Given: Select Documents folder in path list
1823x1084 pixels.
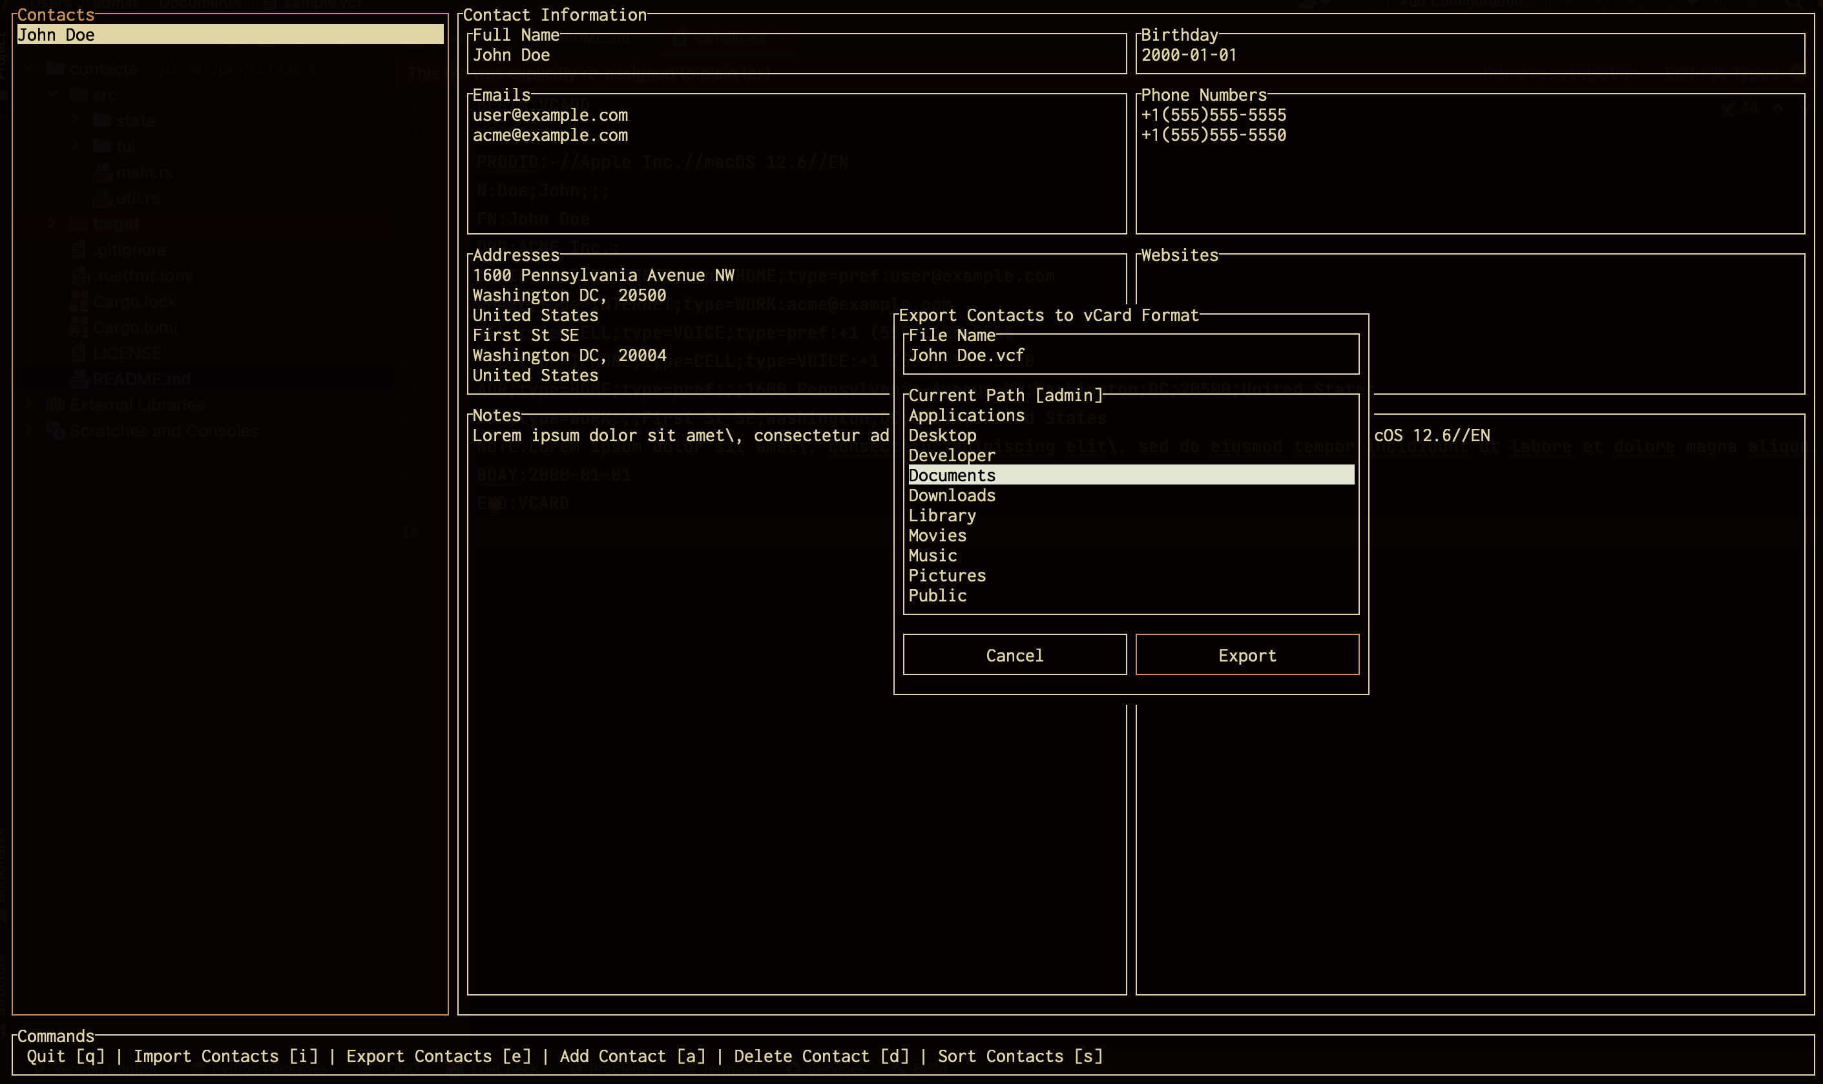Looking at the screenshot, I should [952, 475].
